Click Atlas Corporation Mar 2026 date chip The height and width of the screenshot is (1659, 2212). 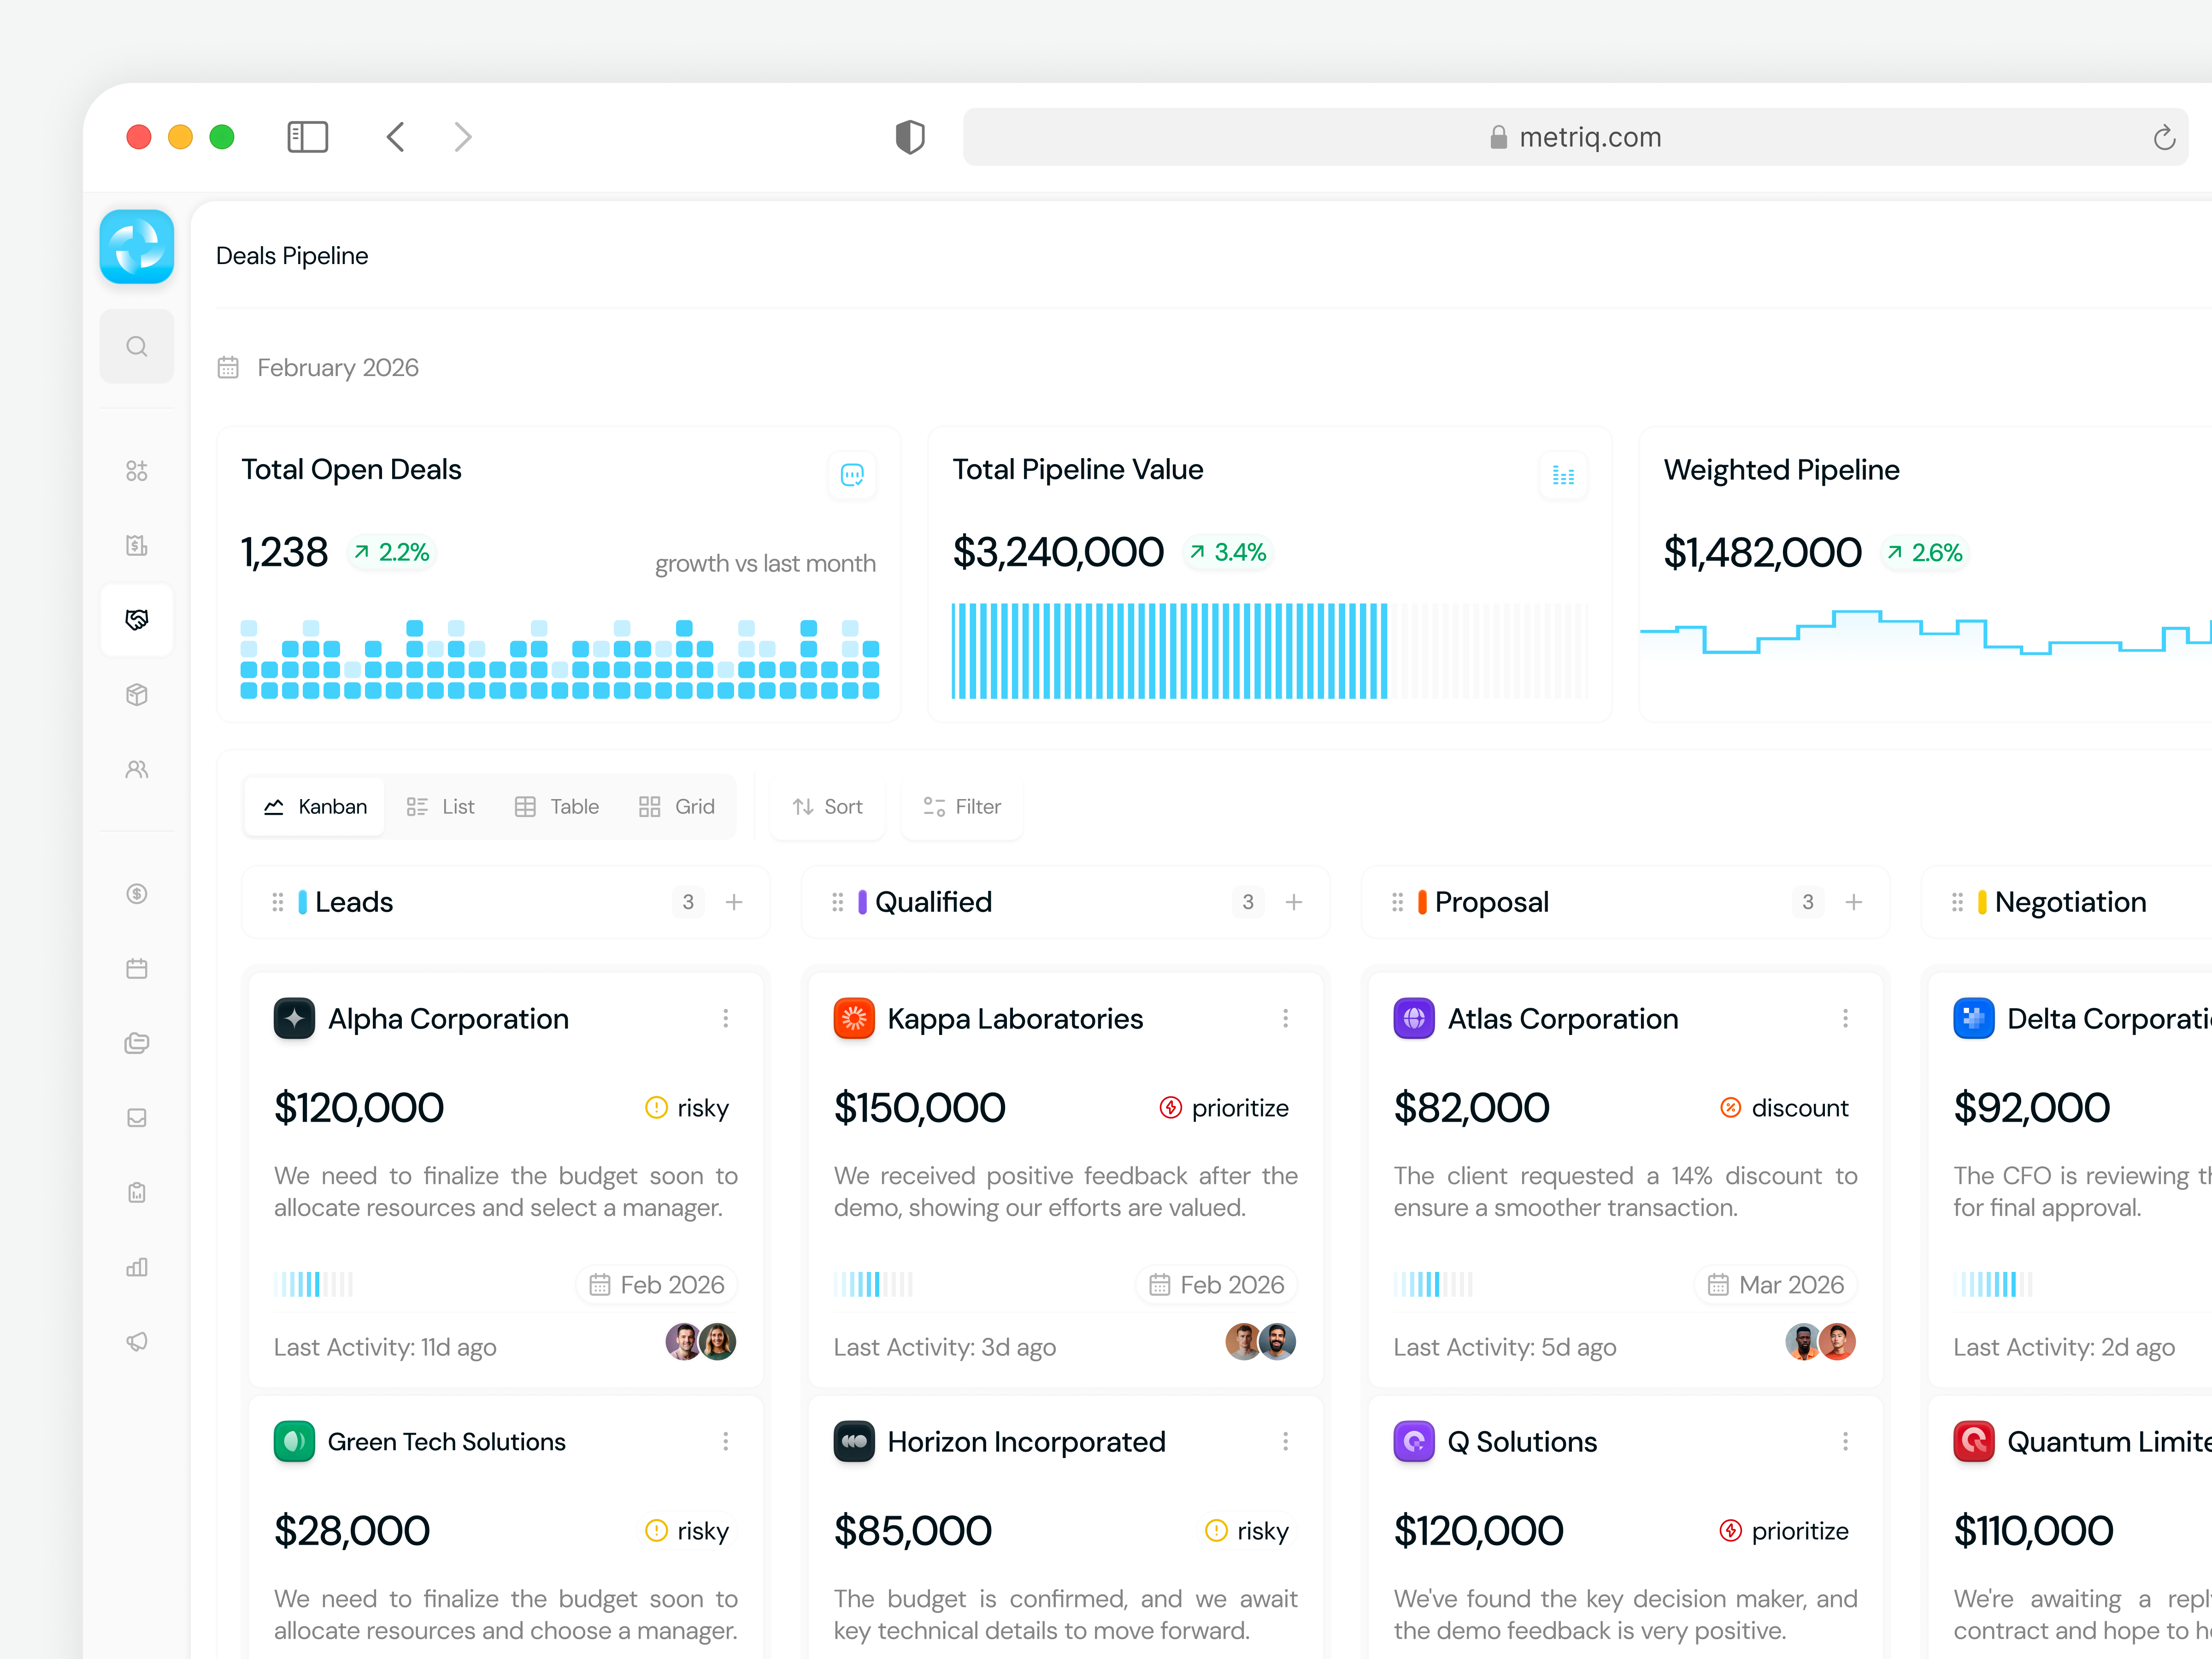coord(1776,1285)
